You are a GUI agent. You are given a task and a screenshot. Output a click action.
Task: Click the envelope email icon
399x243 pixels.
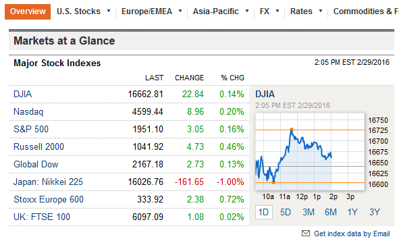click(306, 233)
